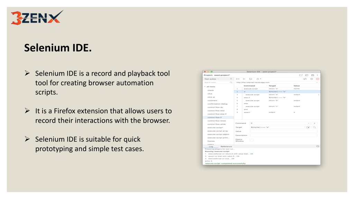Select the check test in the list
Viewport: 354px width, 199px height.
211,91
